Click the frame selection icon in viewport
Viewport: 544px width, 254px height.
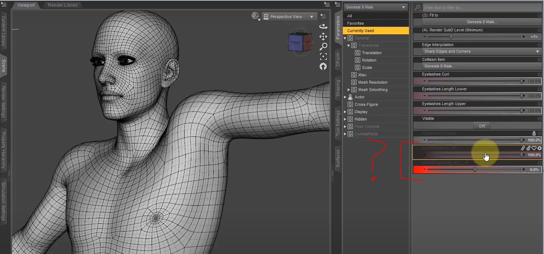(323, 56)
